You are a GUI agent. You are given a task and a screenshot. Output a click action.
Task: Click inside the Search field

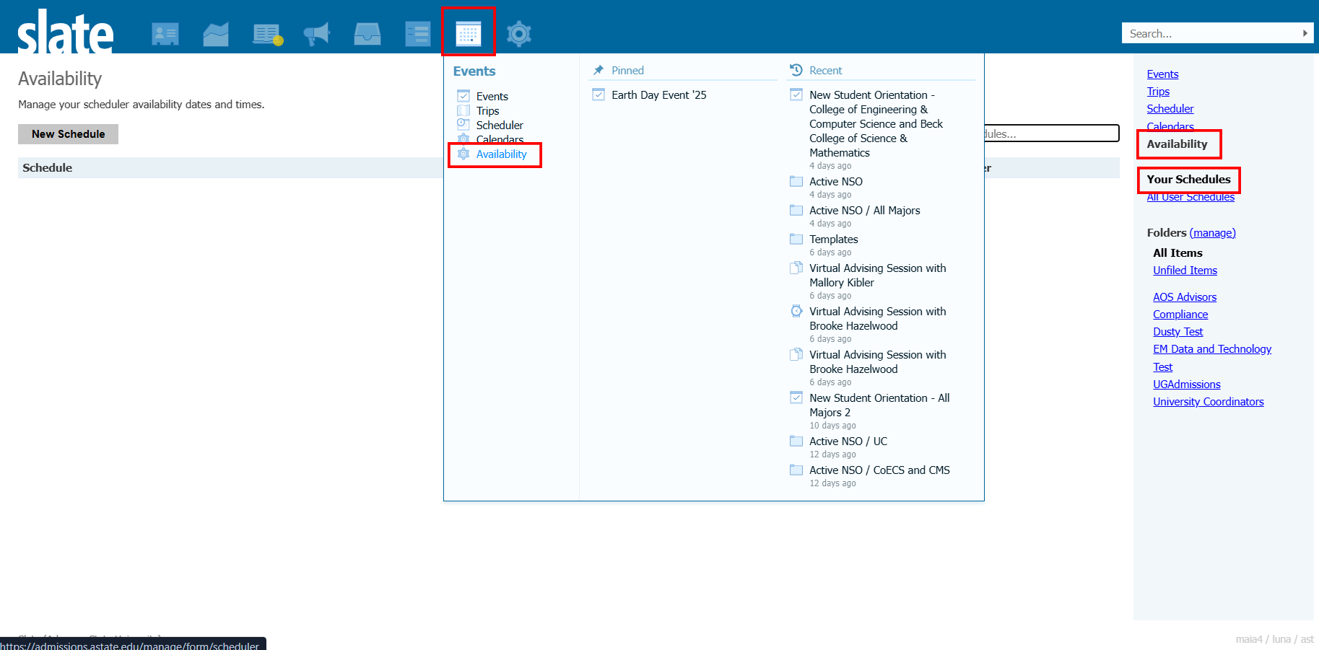(x=1209, y=33)
